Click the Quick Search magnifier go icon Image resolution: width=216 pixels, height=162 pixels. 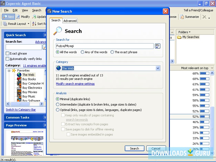tap(44, 47)
